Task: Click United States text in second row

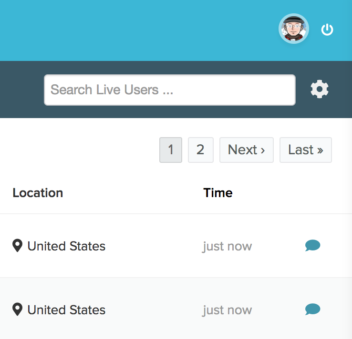Action: pyautogui.click(x=66, y=310)
